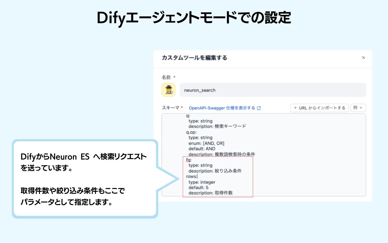The image size is (388, 243).
Task: Click the detective emoji tool icon
Action: 168,90
